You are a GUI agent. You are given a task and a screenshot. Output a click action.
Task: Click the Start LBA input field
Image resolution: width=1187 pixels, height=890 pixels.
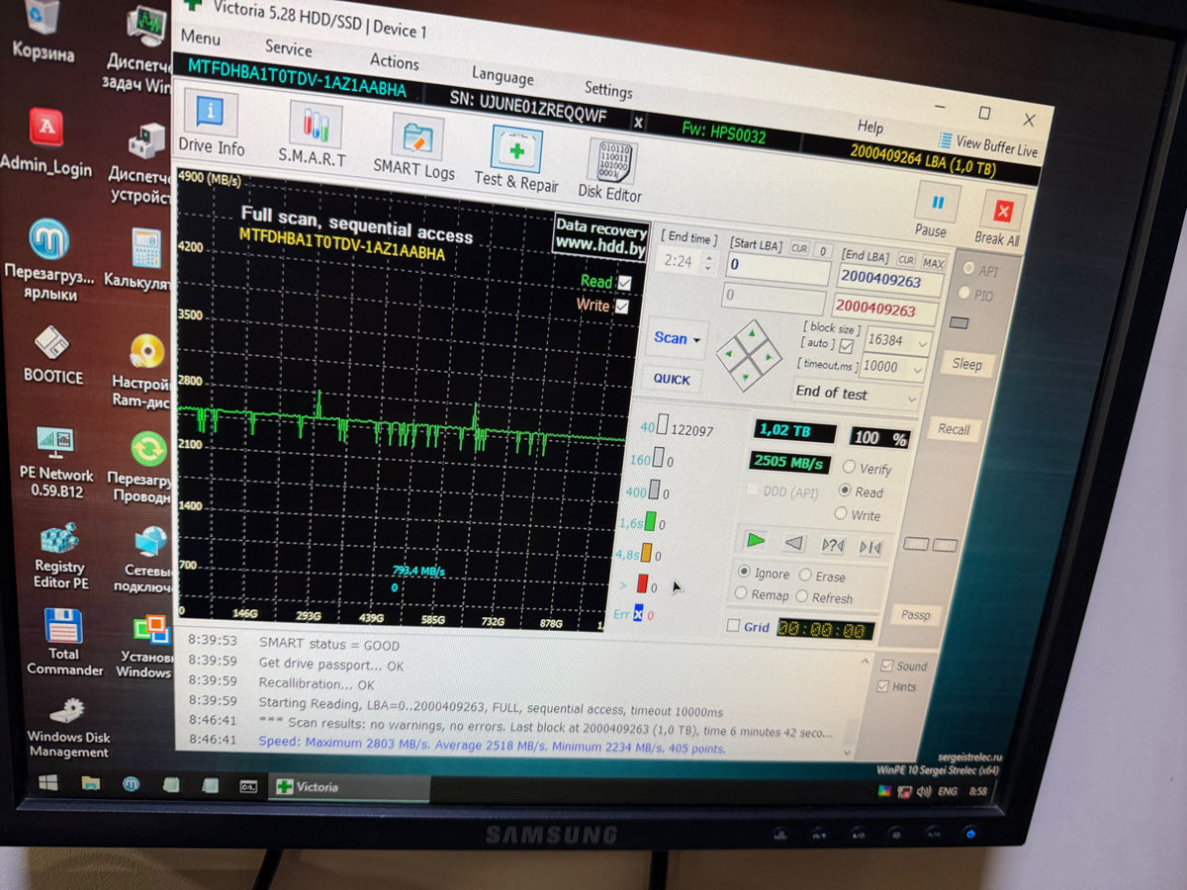point(777,266)
